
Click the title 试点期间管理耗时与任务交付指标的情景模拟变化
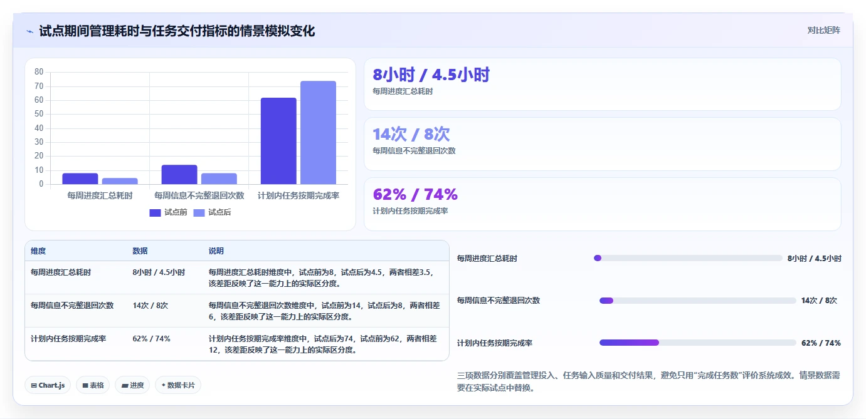click(x=177, y=31)
